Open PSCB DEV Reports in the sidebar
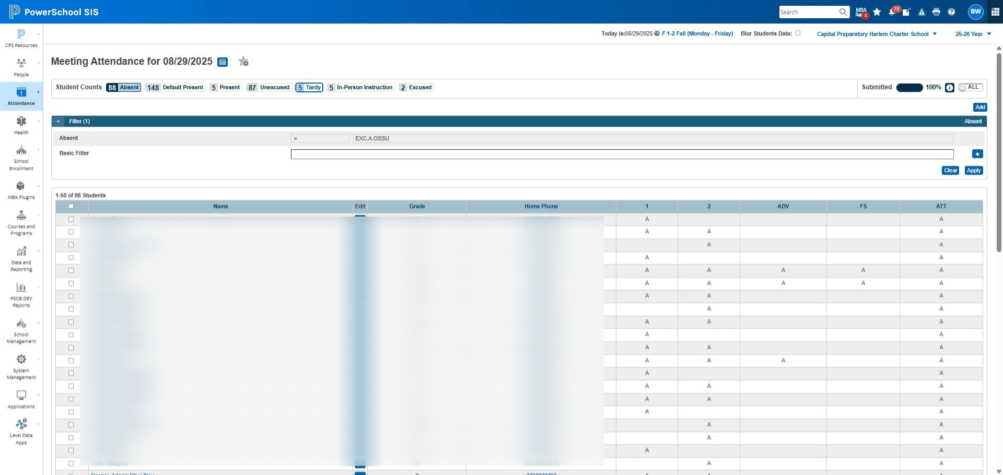The image size is (1003, 475). click(x=21, y=294)
